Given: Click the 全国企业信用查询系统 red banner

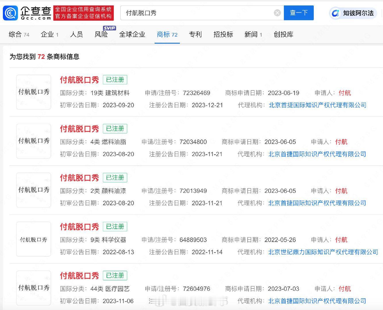Looking at the screenshot, I should [x=83, y=13].
